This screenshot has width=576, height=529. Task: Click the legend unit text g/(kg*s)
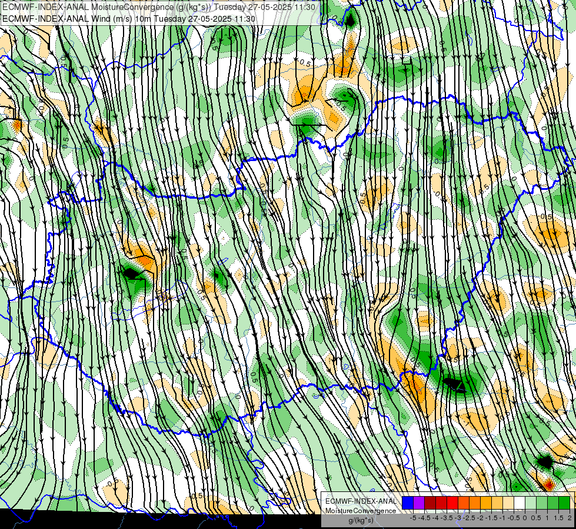coord(361,521)
